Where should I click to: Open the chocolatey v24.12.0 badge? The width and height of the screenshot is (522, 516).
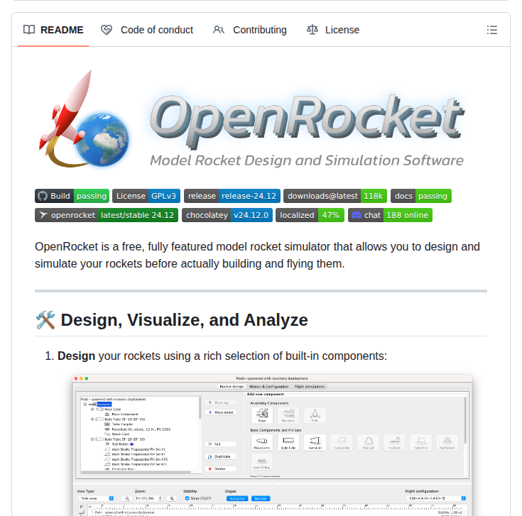pos(227,215)
